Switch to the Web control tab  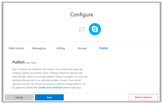(17, 48)
